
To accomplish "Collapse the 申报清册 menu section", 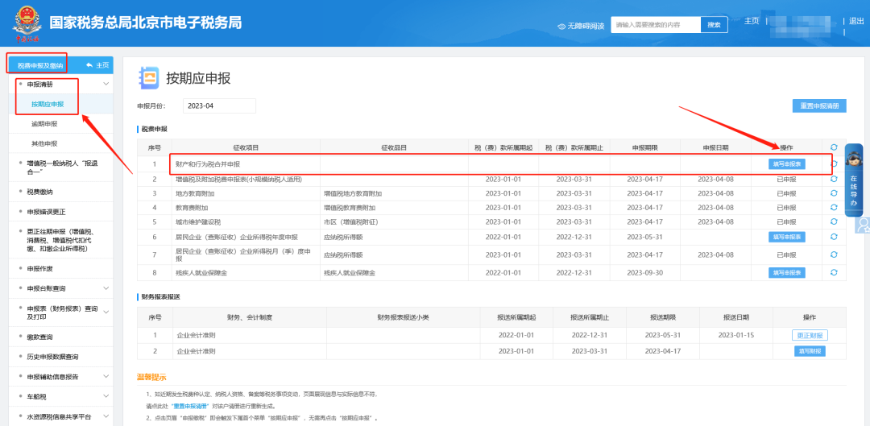I will (x=106, y=84).
